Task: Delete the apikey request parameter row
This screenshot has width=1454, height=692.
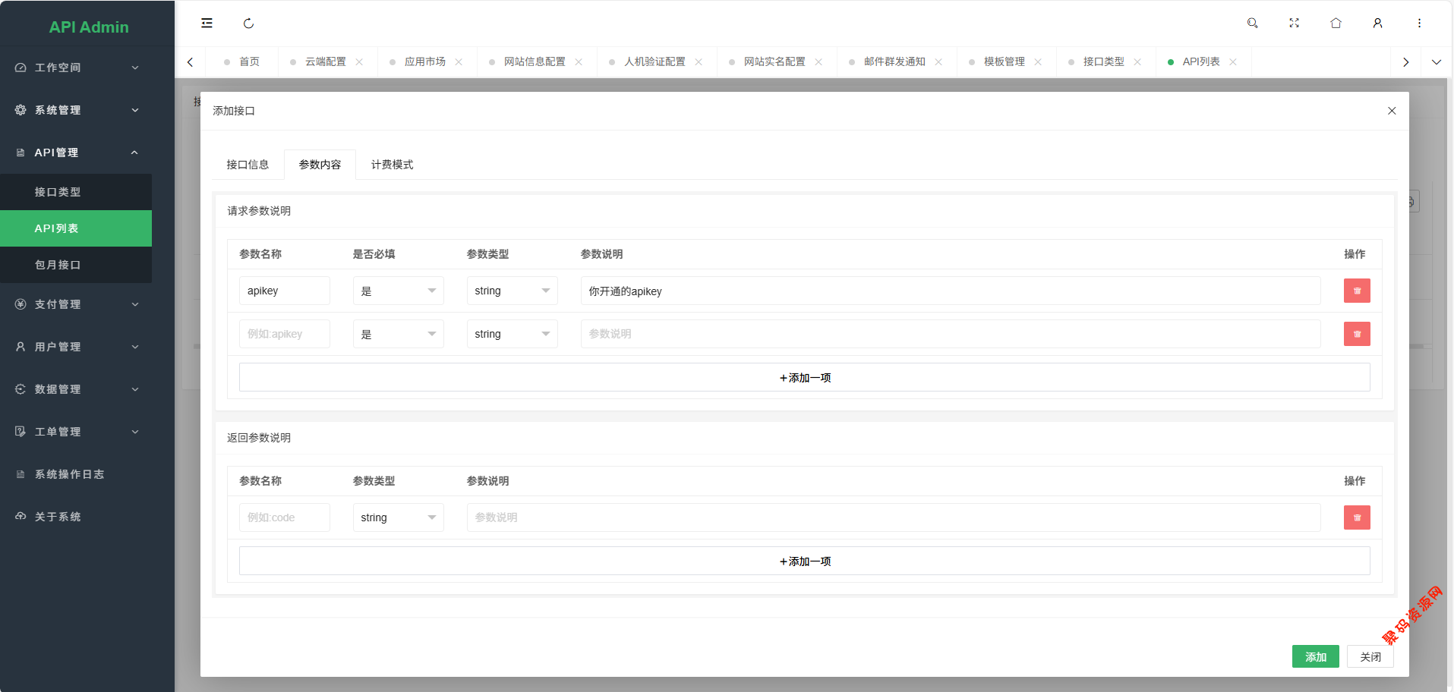Action: pyautogui.click(x=1356, y=291)
